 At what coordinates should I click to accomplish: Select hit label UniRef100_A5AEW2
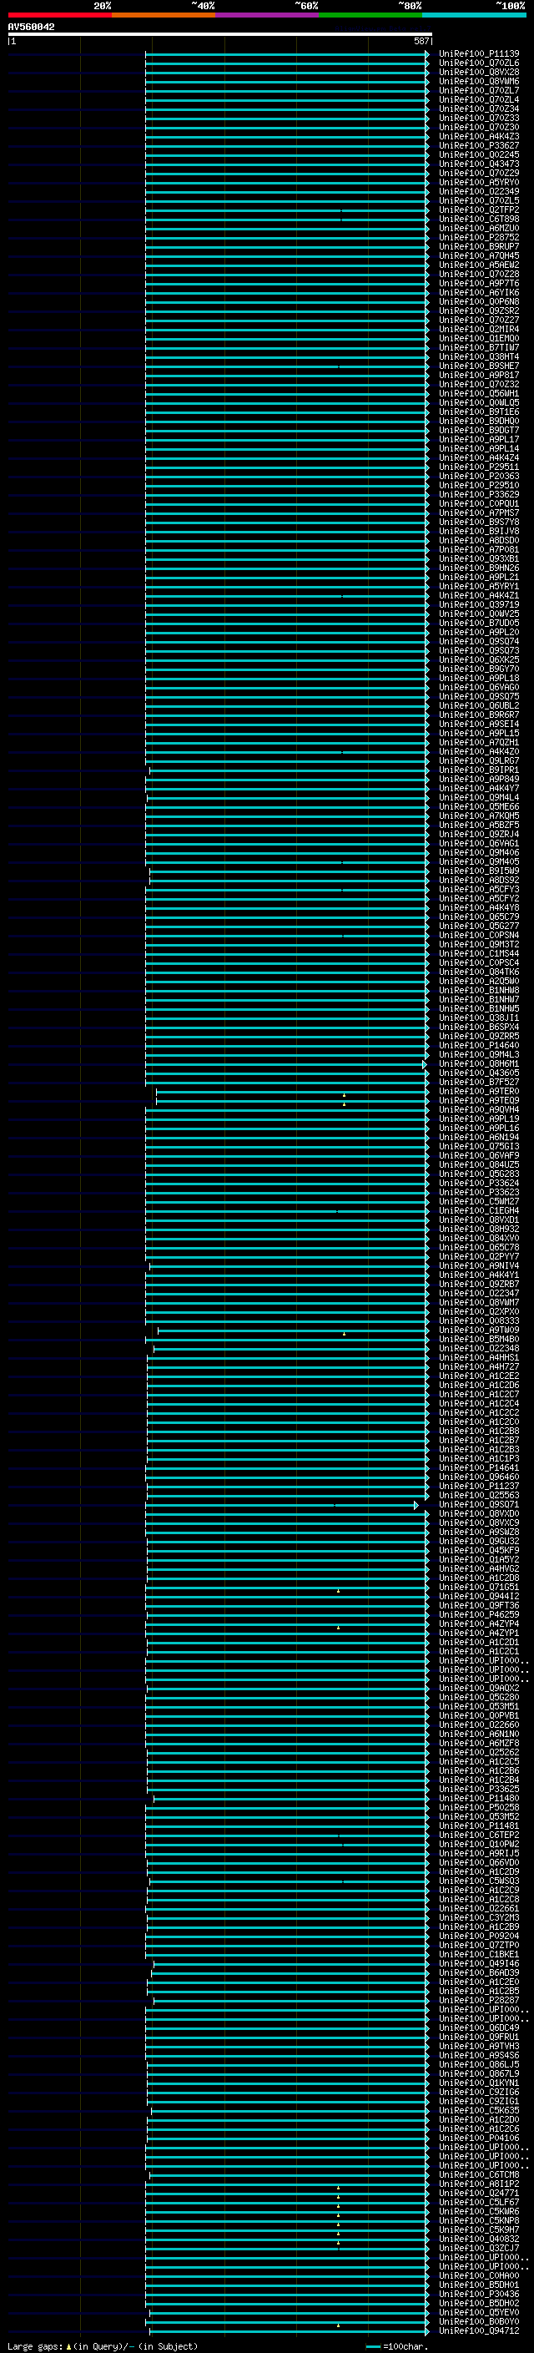(478, 265)
